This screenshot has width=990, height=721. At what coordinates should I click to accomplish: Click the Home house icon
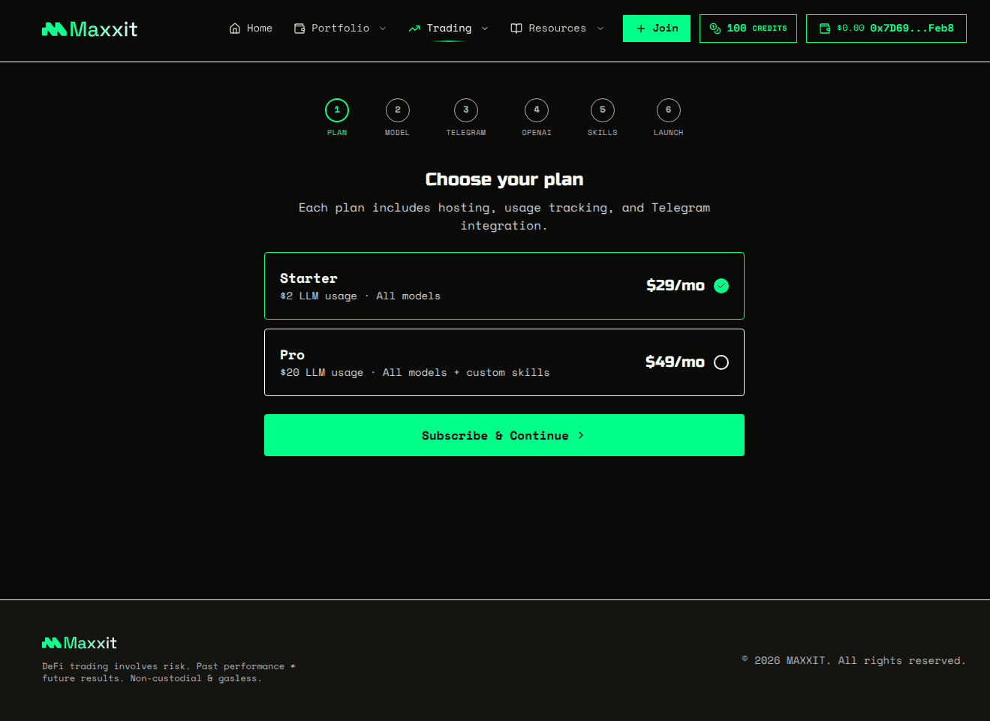tap(235, 29)
